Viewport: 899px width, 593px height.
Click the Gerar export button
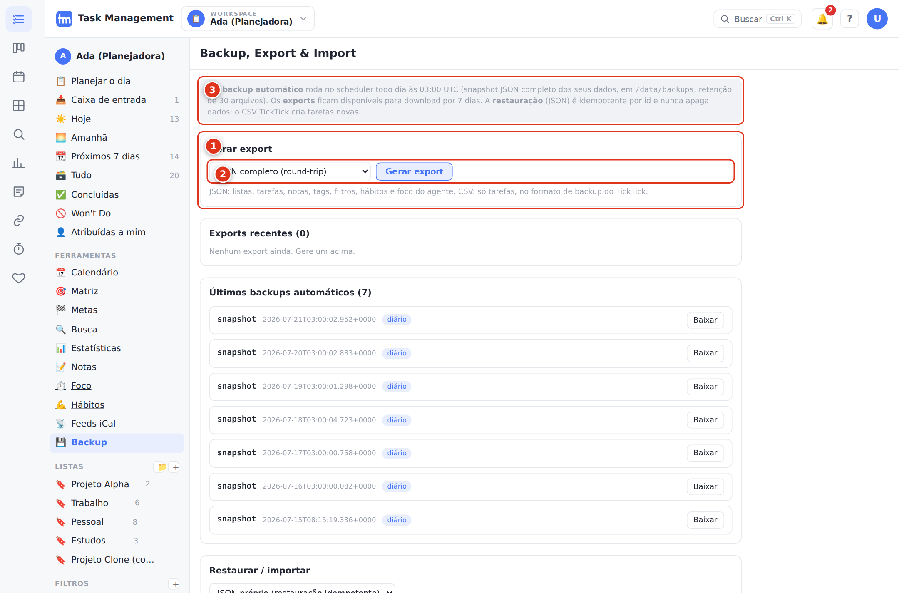[x=414, y=171]
